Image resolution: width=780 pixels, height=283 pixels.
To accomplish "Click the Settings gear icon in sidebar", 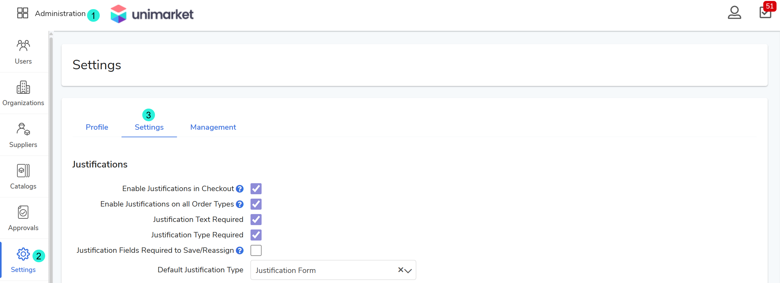I will coord(23,254).
